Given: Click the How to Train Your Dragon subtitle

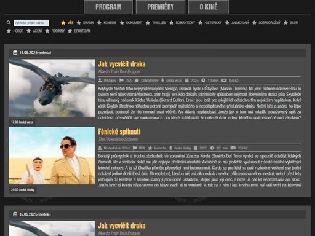Looking at the screenshot, I should tap(119, 72).
